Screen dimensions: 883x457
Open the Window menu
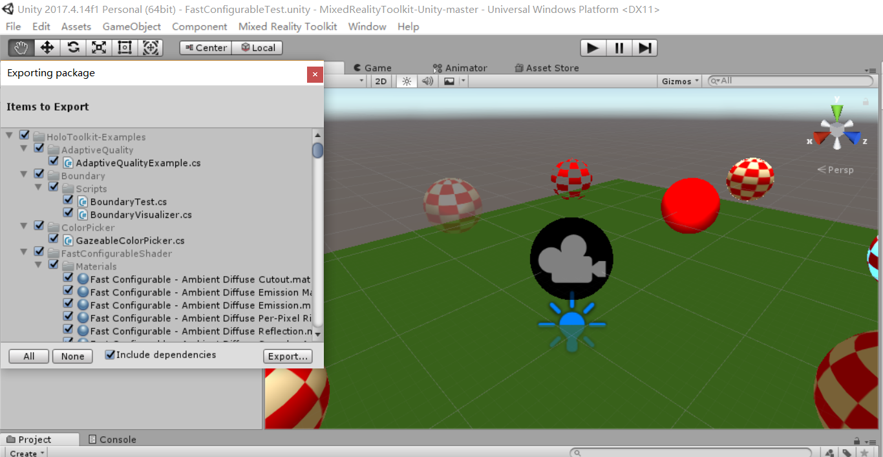point(367,27)
